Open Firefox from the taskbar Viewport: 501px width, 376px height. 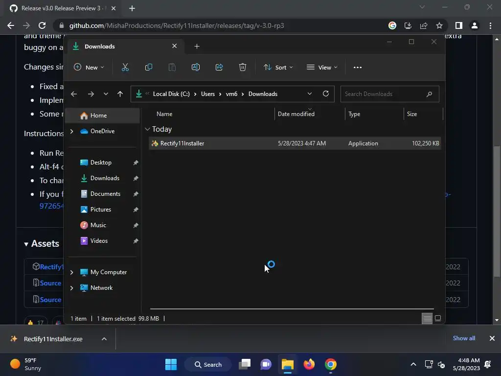pyautogui.click(x=309, y=364)
